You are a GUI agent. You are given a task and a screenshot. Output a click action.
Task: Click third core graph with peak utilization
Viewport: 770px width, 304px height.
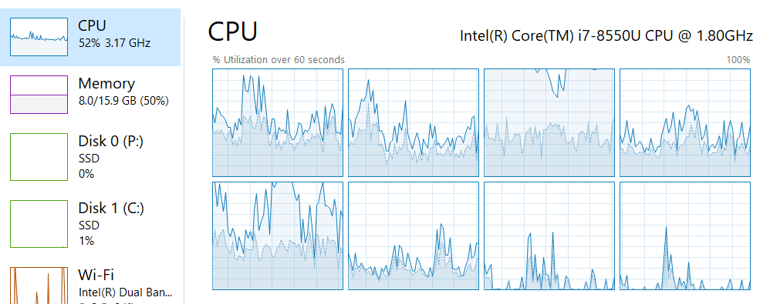pyautogui.click(x=549, y=122)
